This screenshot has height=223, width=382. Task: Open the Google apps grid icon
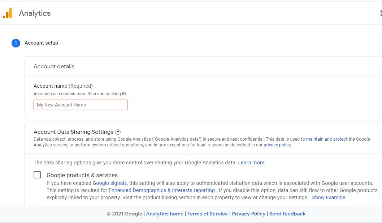381,13
